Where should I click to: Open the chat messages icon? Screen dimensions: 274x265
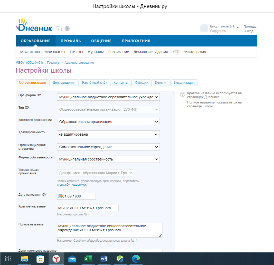tap(59, 29)
